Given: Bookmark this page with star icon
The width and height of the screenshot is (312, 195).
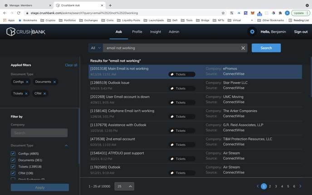Looking at the screenshot, I should pyautogui.click(x=223, y=13).
